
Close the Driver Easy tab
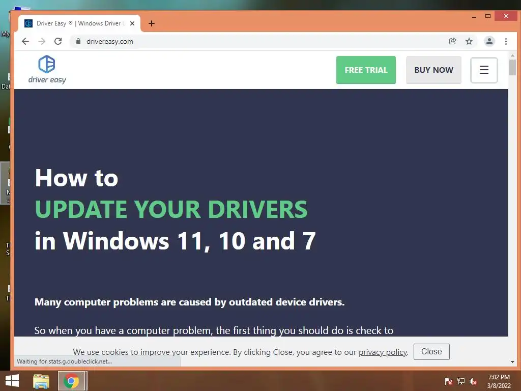[x=132, y=23]
